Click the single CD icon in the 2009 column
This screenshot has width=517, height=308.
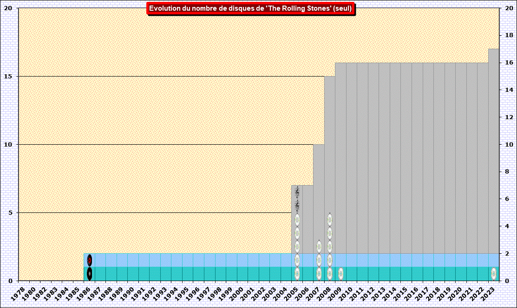340,274
